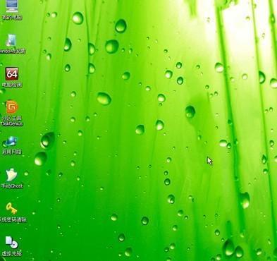Click the 手动Ghost text label
The width and height of the screenshot is (277, 261).
coord(12,186)
